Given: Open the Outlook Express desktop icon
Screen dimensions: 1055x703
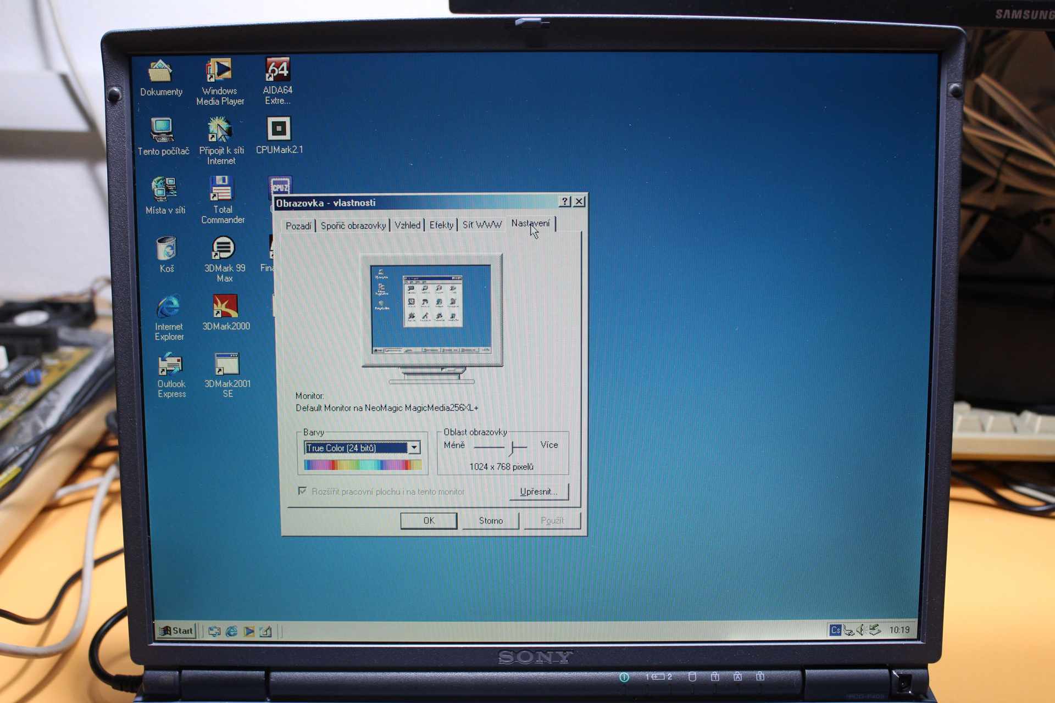Looking at the screenshot, I should [x=171, y=375].
